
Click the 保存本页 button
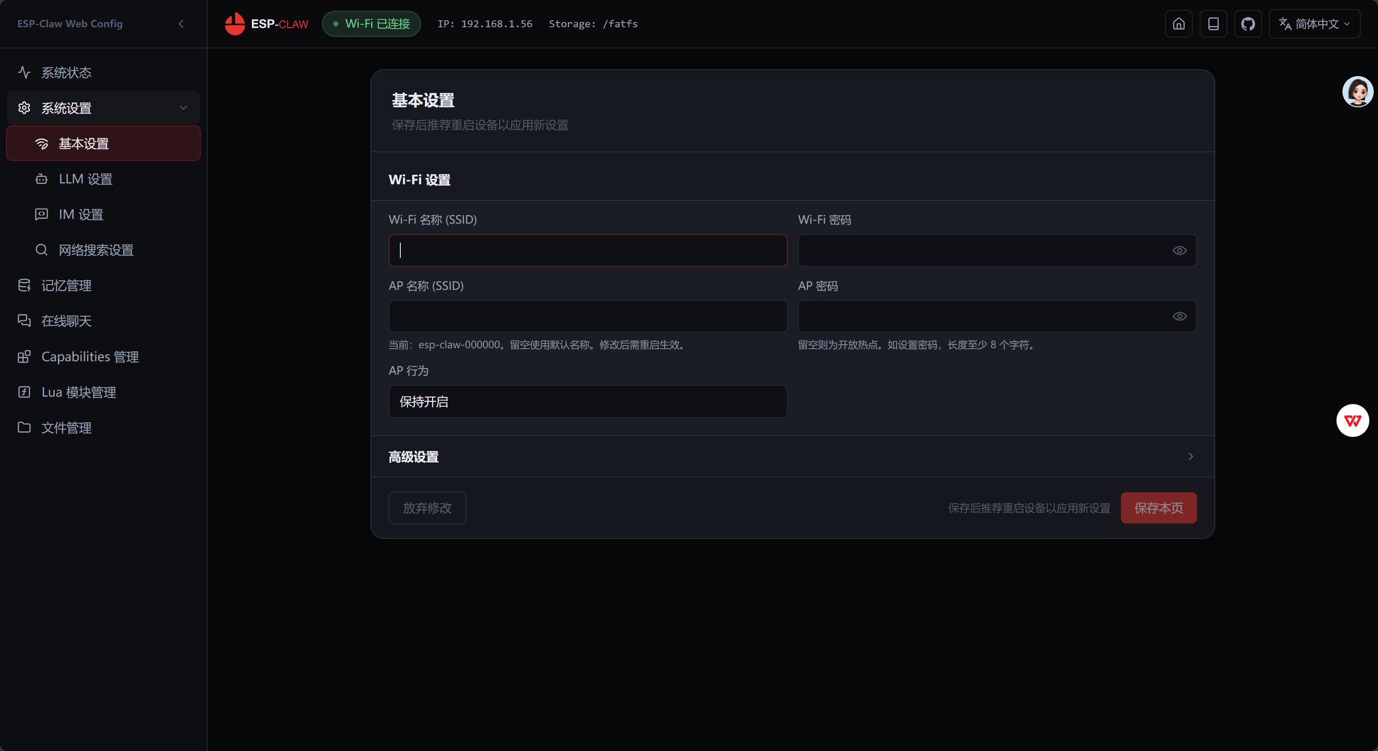1159,508
